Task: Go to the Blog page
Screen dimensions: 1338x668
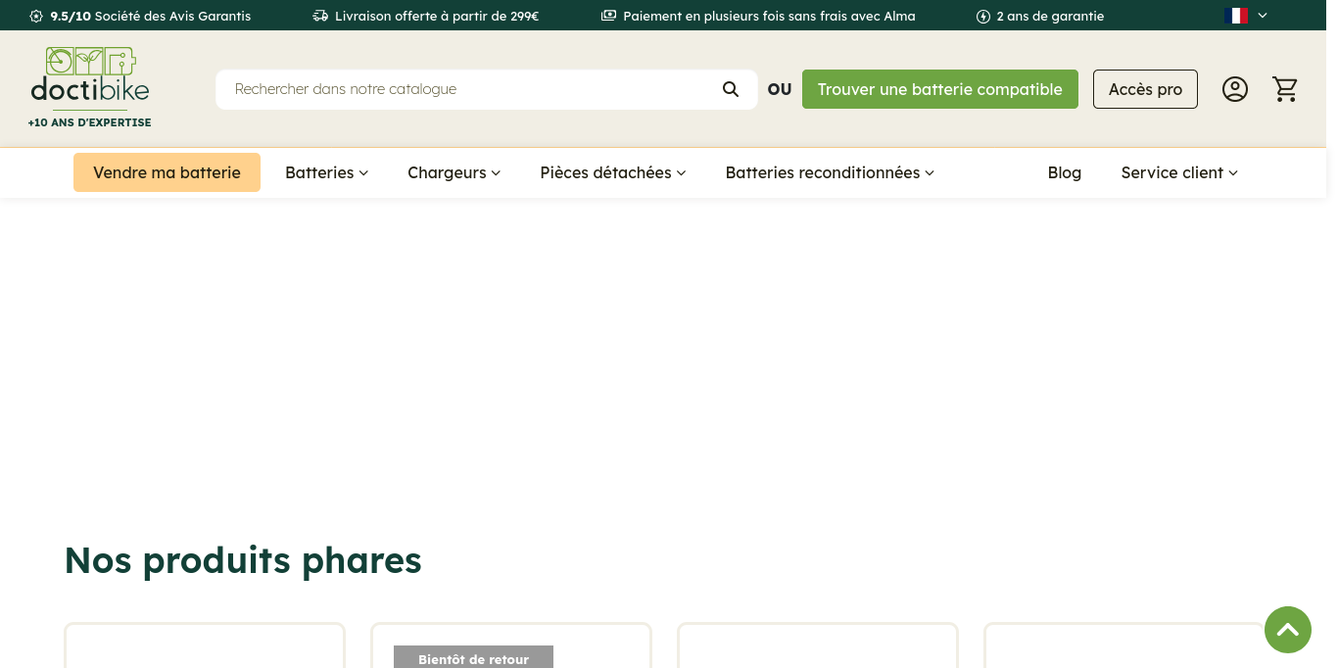Action: click(1064, 172)
